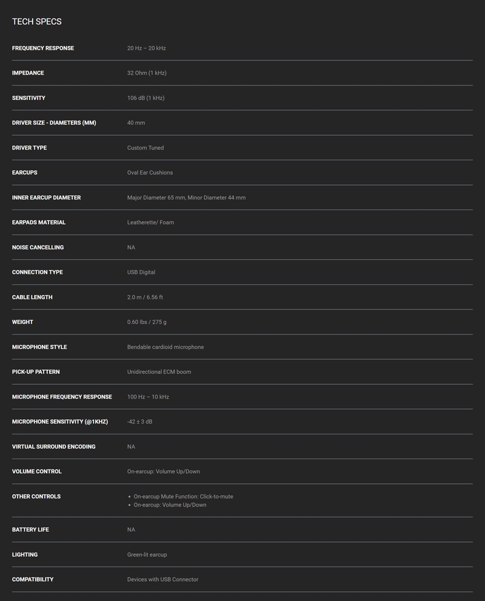Viewport: 485px width, 601px height.
Task: Select the 0.60 lbs / 275 g weight value
Action: coord(147,322)
